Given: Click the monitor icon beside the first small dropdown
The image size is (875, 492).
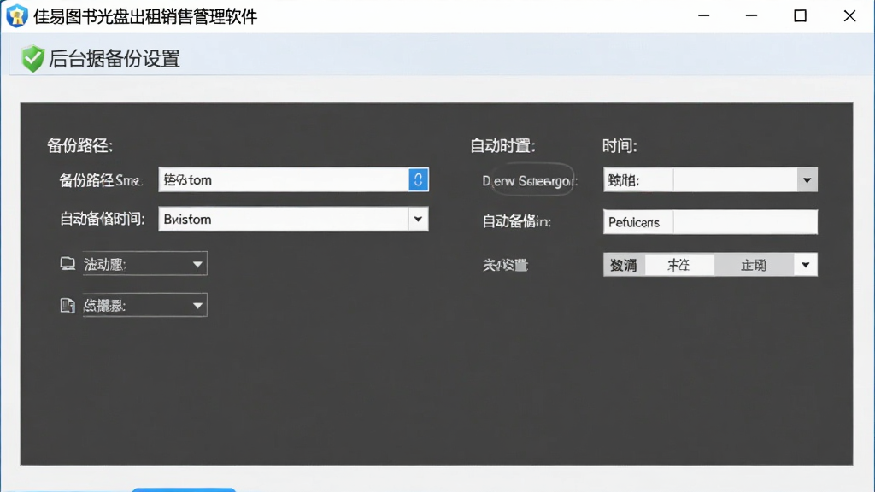Looking at the screenshot, I should pos(68,264).
